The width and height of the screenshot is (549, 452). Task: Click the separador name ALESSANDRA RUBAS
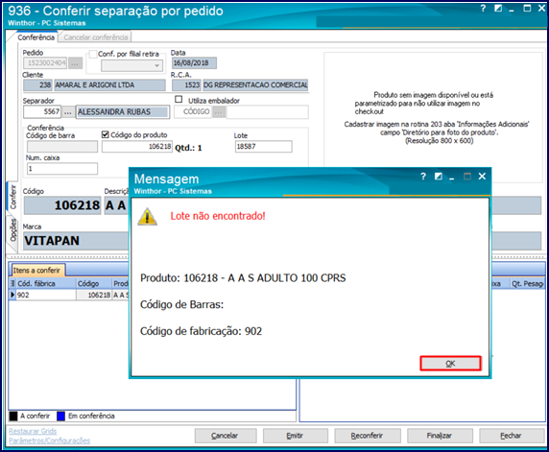[123, 112]
